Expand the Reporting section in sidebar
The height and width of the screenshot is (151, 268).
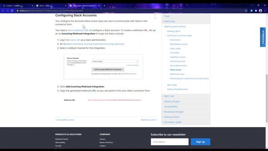coord(163,21)
